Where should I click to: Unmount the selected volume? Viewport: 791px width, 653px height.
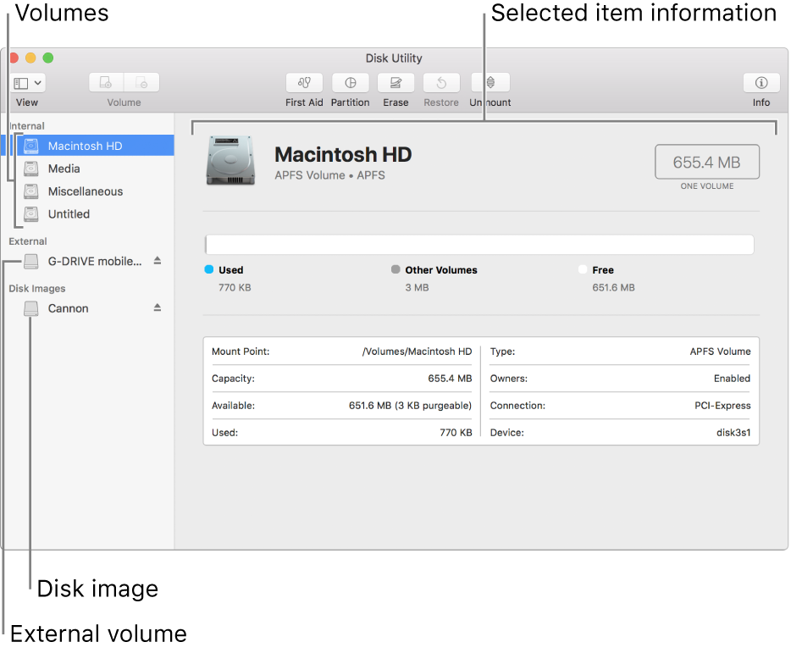tap(490, 83)
